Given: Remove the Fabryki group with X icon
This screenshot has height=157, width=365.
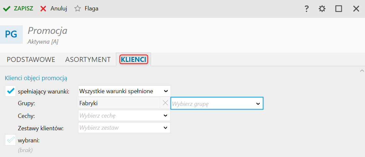Looking at the screenshot, I should 165,103.
